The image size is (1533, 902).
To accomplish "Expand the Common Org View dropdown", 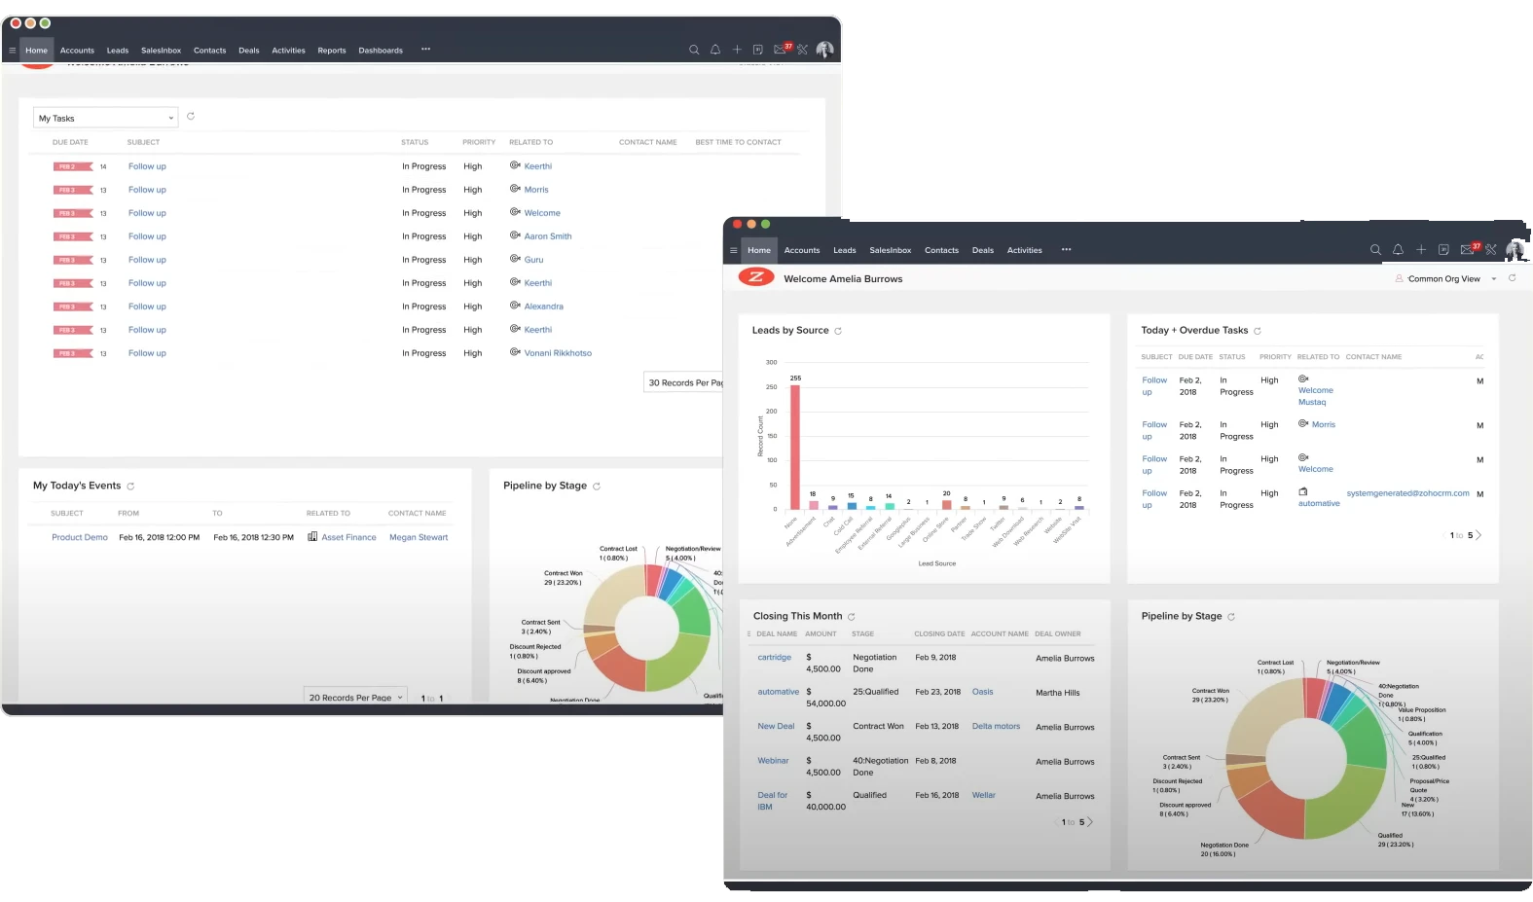I will (1494, 279).
